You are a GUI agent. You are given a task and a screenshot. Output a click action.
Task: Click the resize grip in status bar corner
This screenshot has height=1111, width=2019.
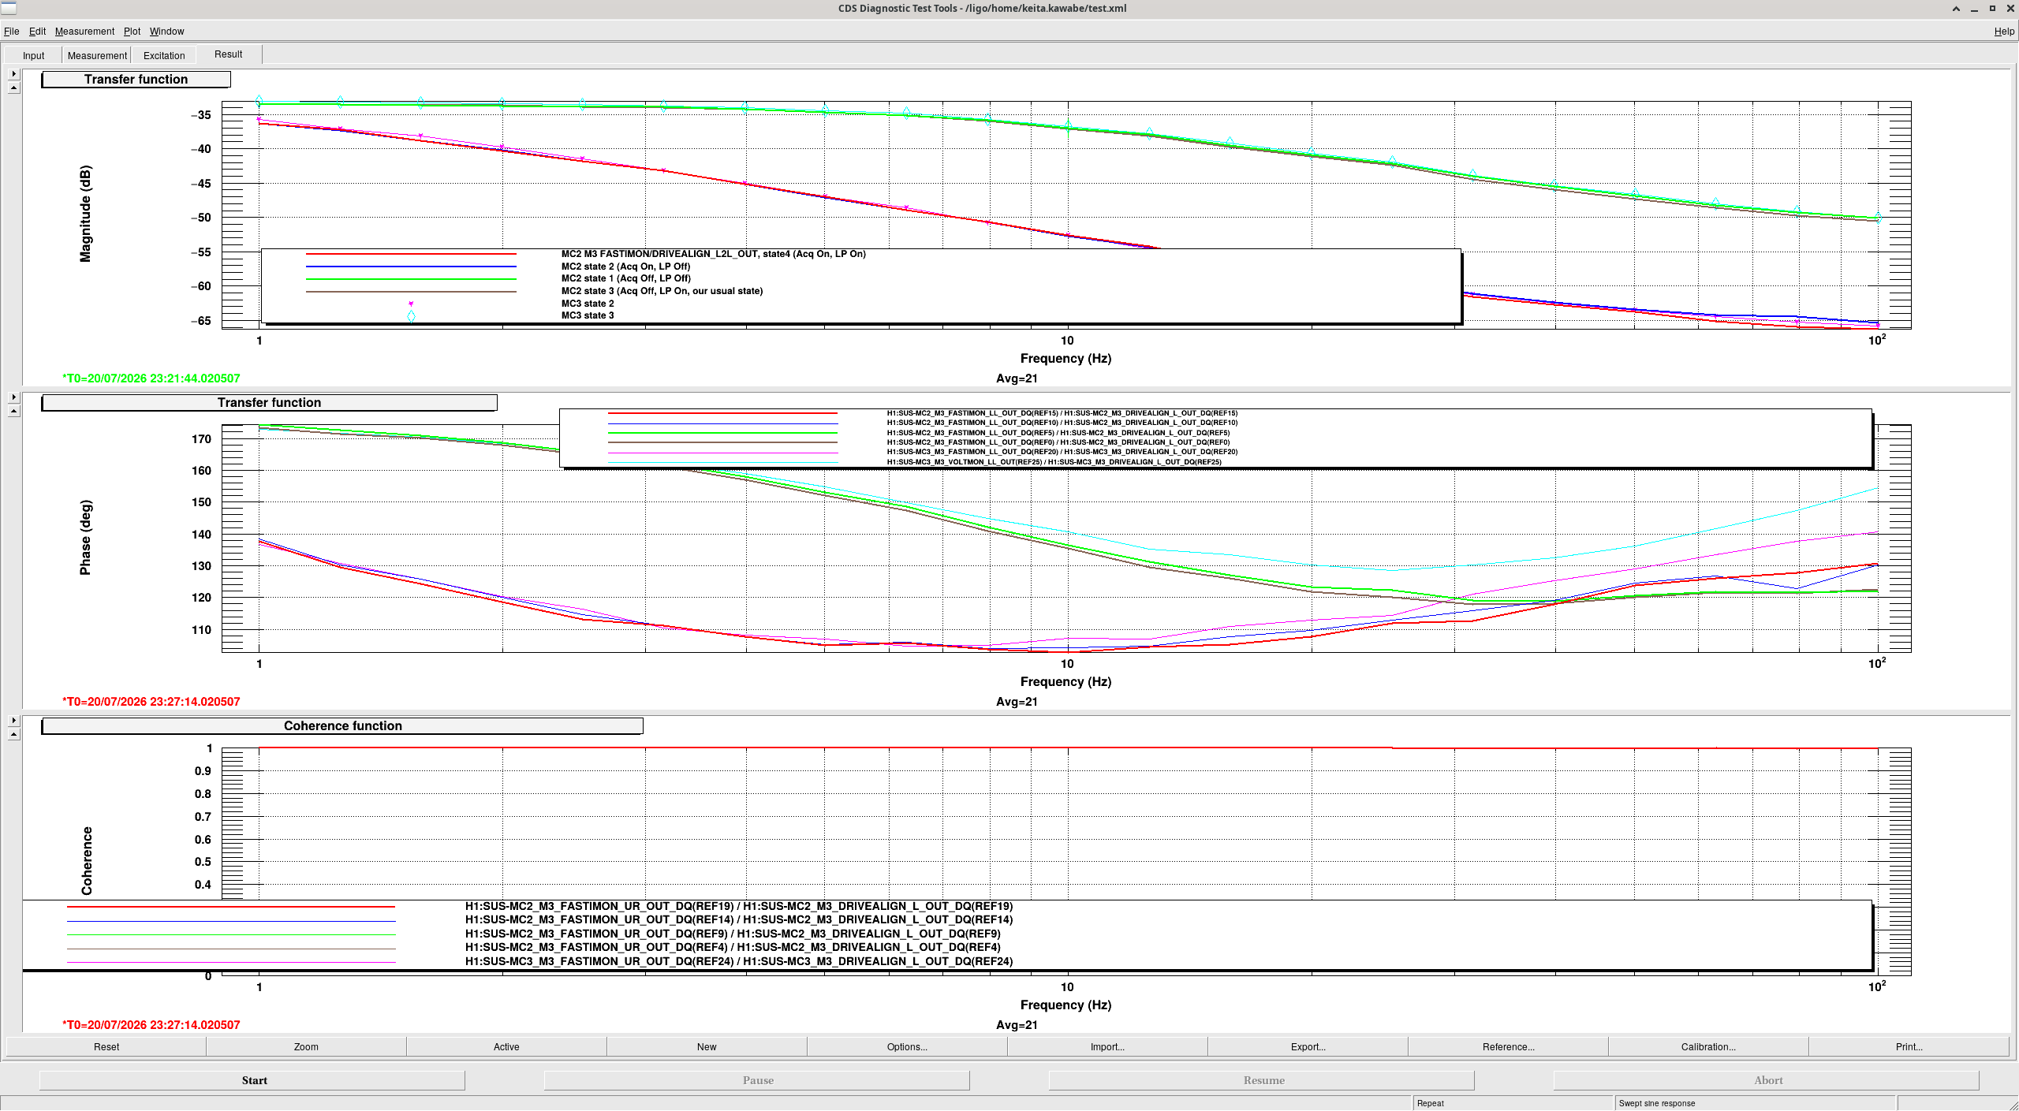2010,1103
